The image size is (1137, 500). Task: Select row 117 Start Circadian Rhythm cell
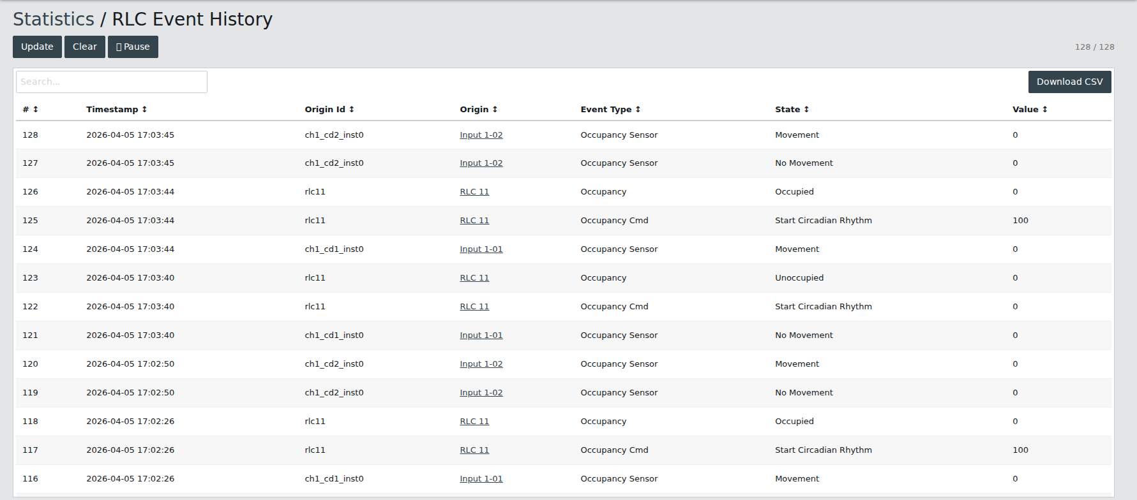click(824, 450)
